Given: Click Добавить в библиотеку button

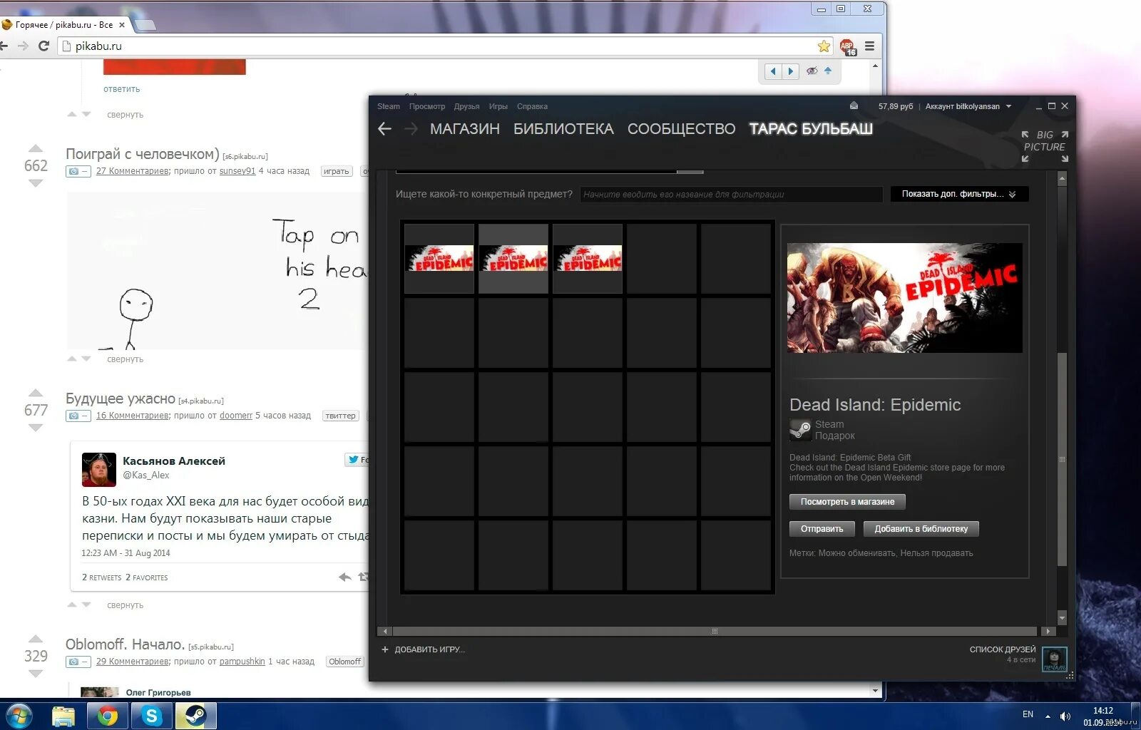Looking at the screenshot, I should tap(921, 529).
